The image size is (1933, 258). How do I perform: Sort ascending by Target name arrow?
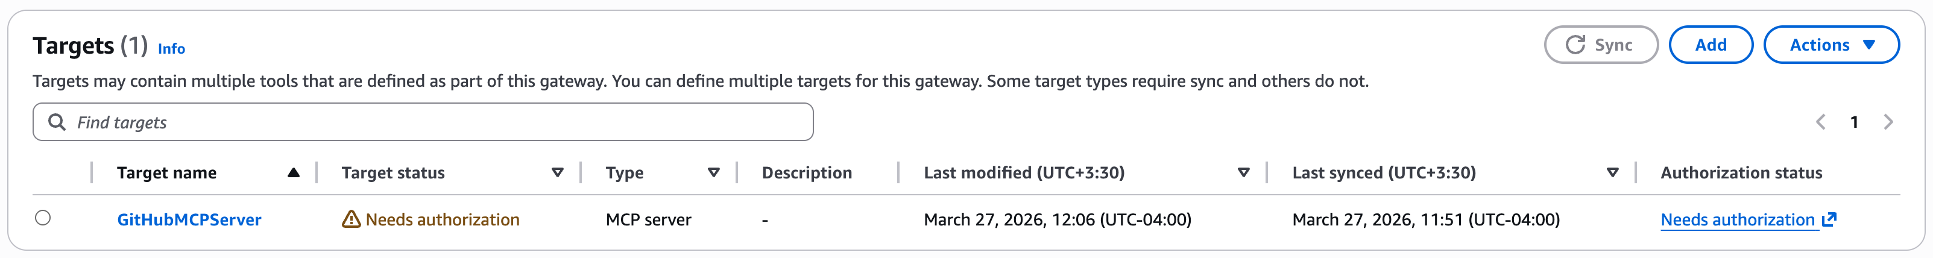(294, 172)
